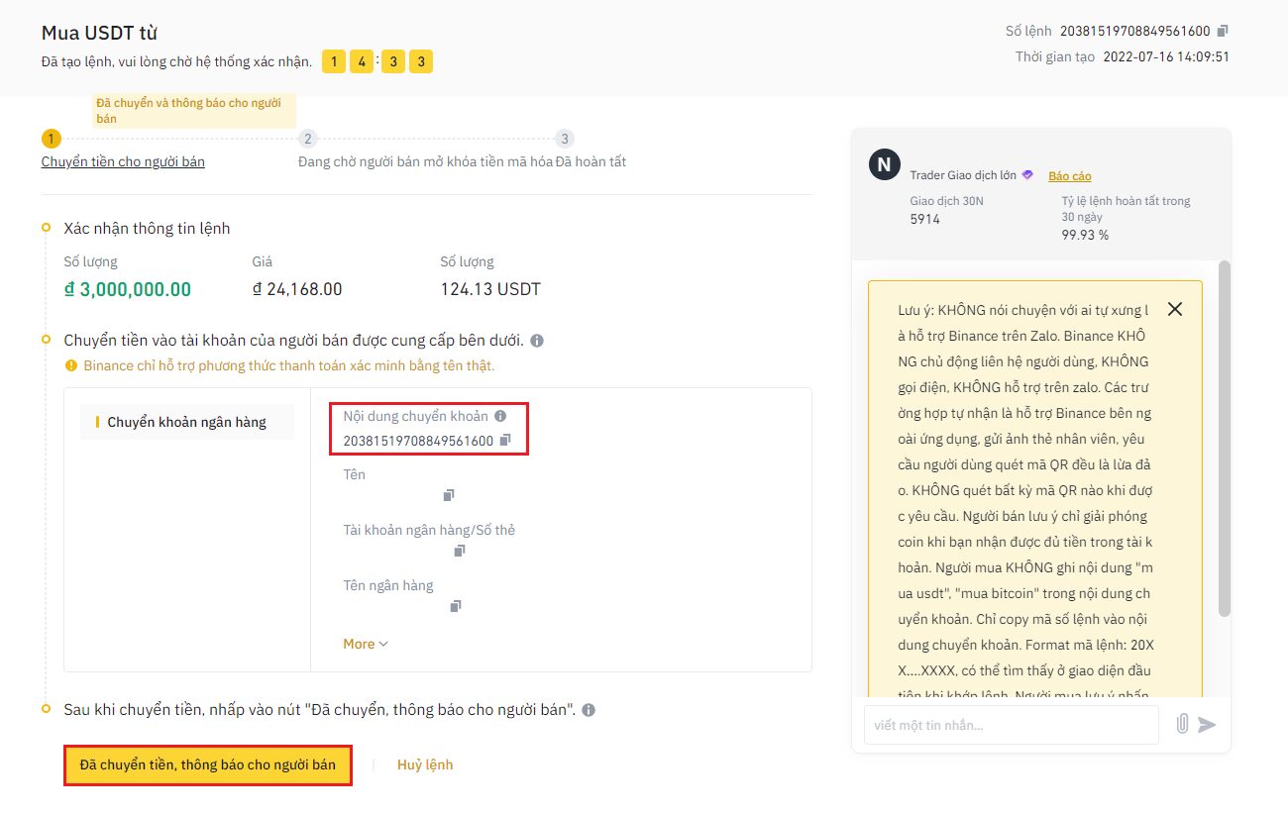Open info icon after "Đã chuyển" instruction
The height and width of the screenshot is (814, 1288).
tap(589, 710)
